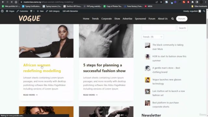This screenshot has width=208, height=117.
Task: Click the WordPress logo in admin bar
Action: click(2, 11)
